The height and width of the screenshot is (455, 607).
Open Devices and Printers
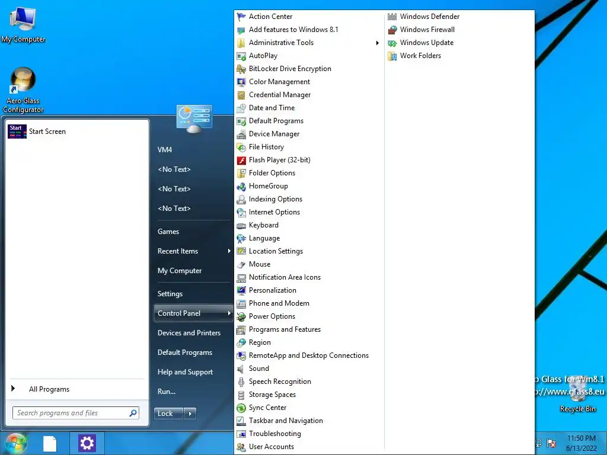point(193,333)
